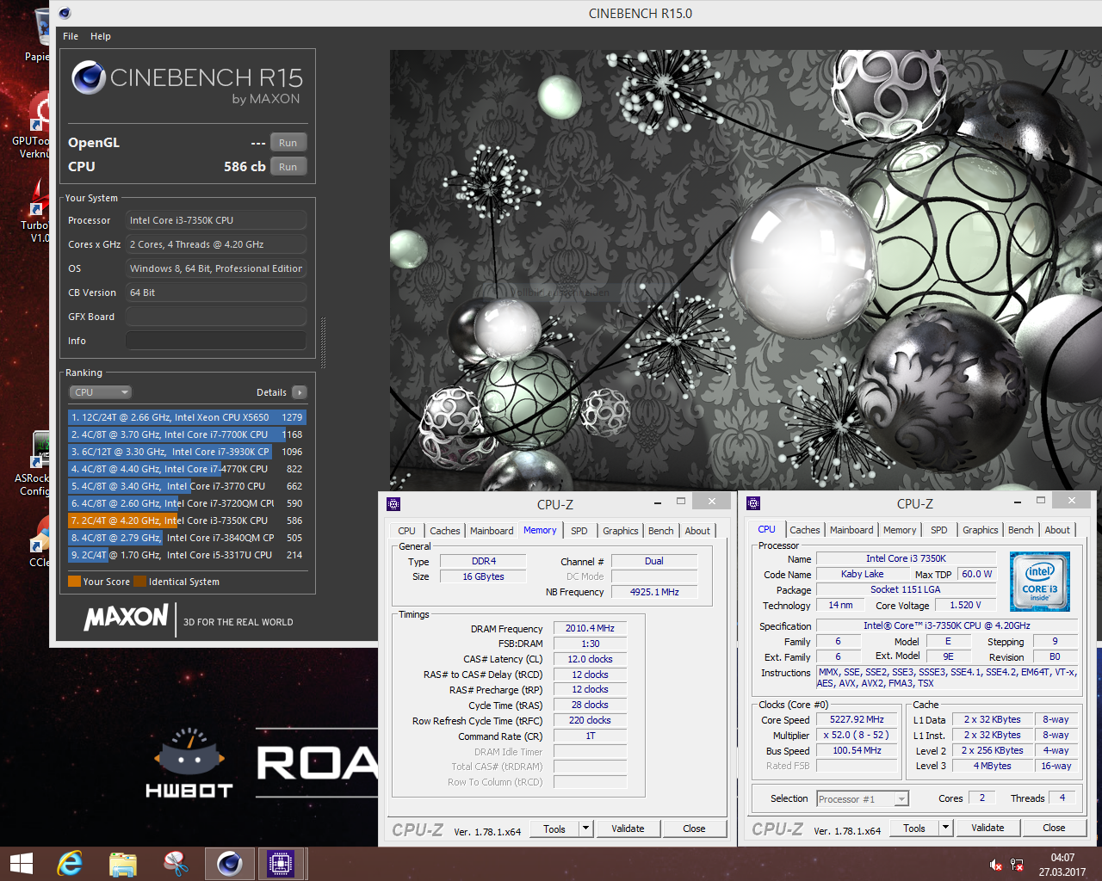1102x881 pixels.
Task: Switch to SPD tab in left CPU-Z
Action: pyautogui.click(x=579, y=531)
